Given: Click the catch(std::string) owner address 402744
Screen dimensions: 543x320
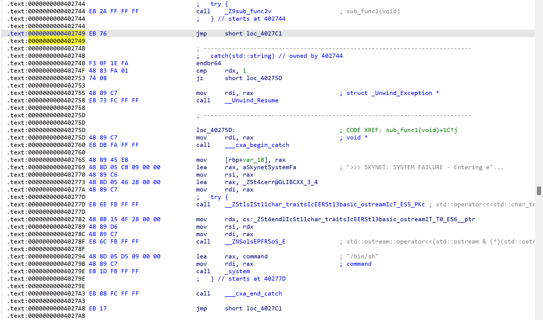Looking at the screenshot, I should pyautogui.click(x=332, y=56).
